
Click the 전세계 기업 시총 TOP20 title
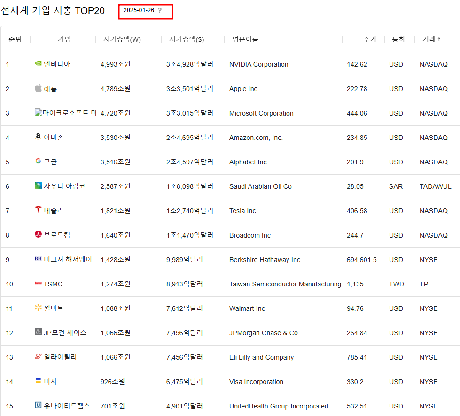(x=53, y=10)
